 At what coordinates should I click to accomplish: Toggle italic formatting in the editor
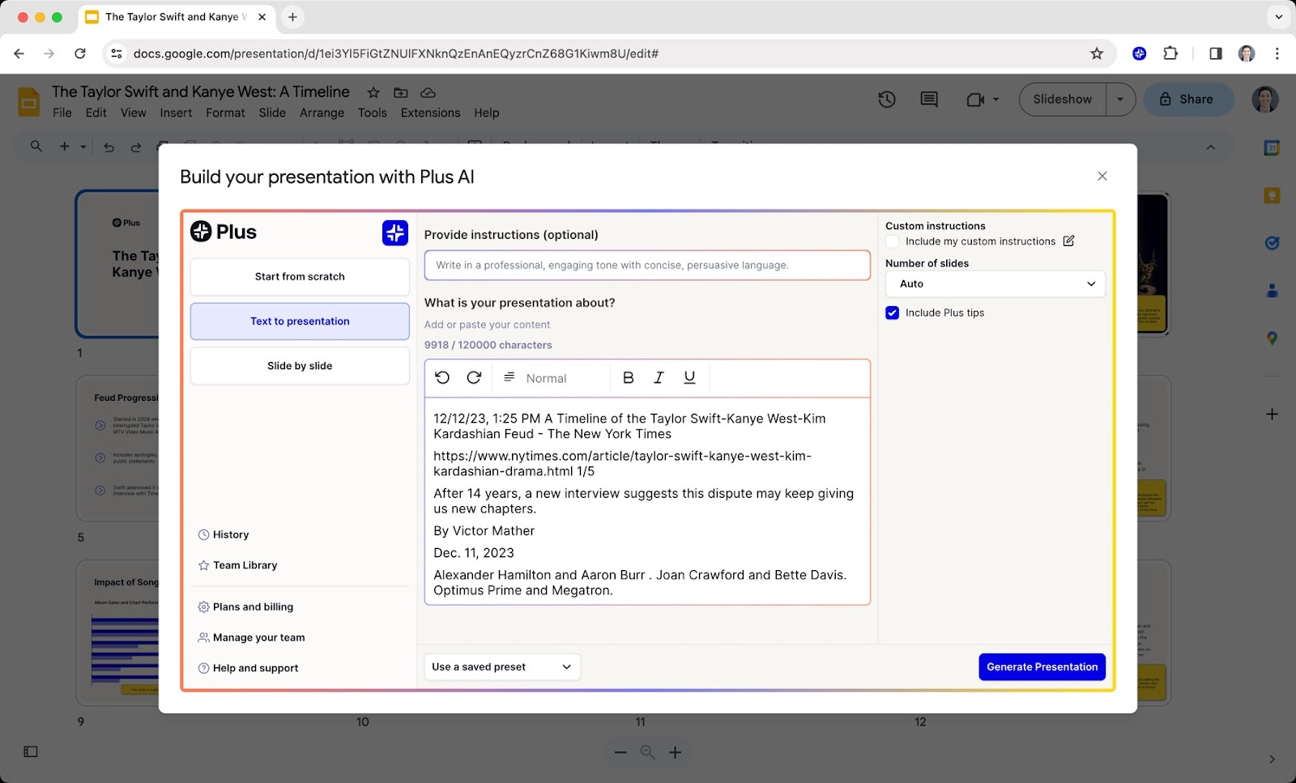pos(659,377)
